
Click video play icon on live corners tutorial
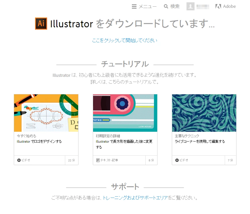[x=177, y=160]
